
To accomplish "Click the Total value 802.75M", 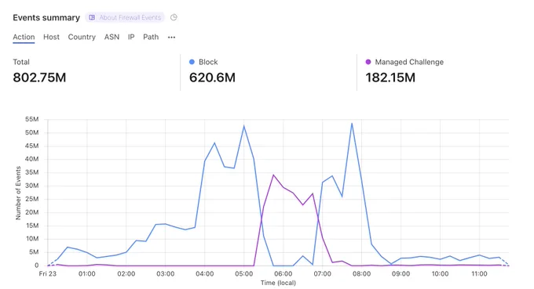I will [39, 78].
